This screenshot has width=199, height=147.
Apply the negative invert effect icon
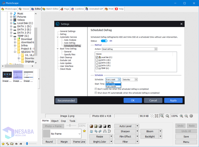pos(109,126)
